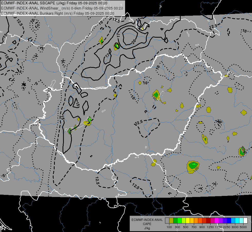Viewport: 252px width, 232px height.
Task: Click the Bunkers Right (m/s) header line
Action: (x=58, y=13)
